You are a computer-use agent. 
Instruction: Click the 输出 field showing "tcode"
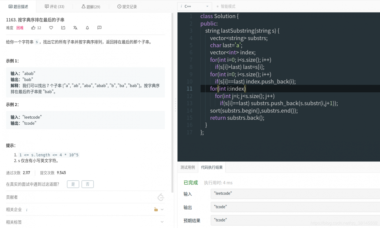295,207
